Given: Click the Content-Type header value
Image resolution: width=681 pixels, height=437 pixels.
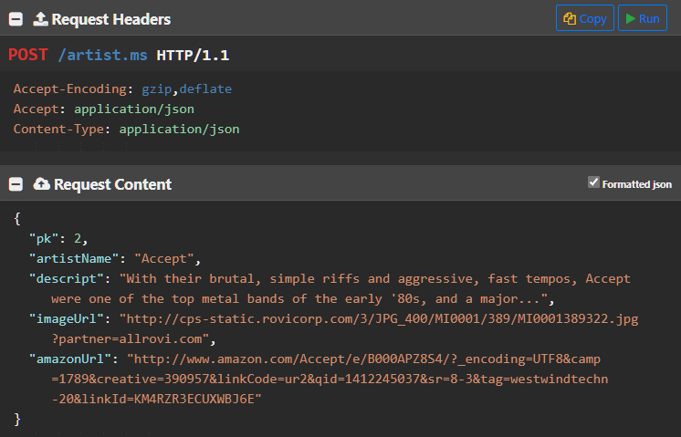Looking at the screenshot, I should (x=179, y=130).
